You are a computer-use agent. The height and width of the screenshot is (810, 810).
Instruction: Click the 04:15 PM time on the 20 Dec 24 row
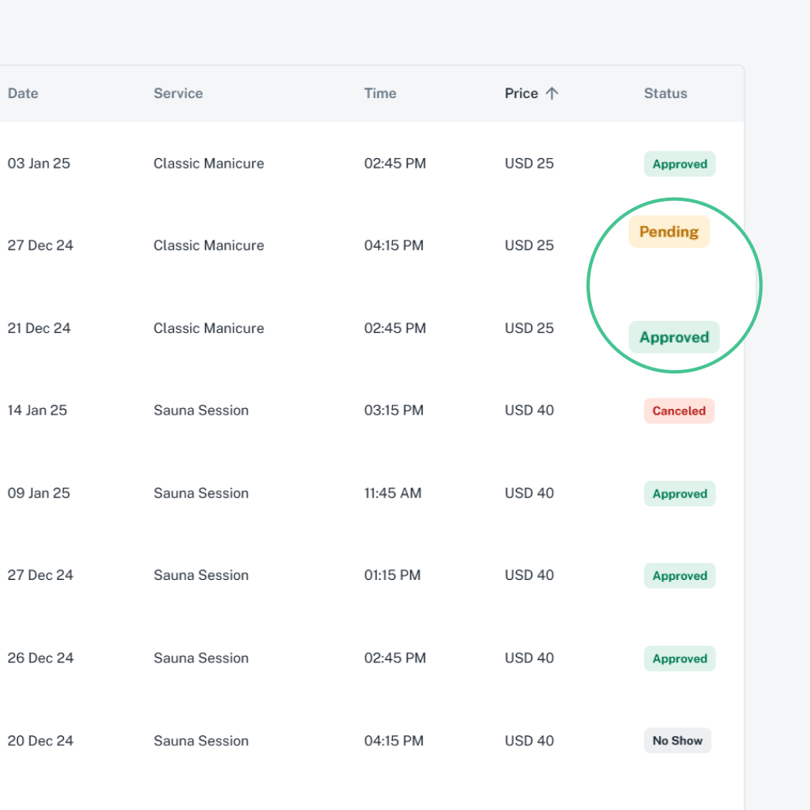pos(394,740)
